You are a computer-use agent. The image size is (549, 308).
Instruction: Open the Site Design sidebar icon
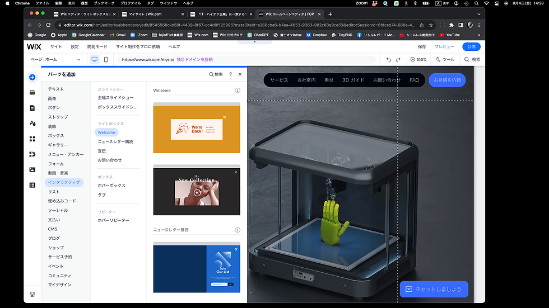click(x=32, y=124)
